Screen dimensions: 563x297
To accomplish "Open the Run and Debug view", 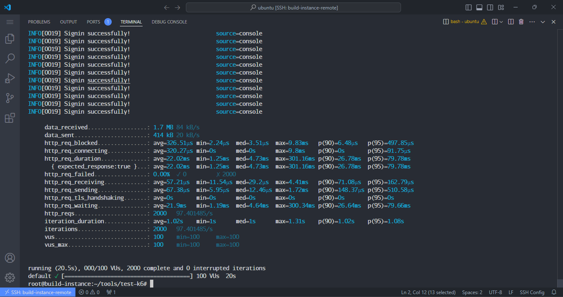I will [x=10, y=78].
